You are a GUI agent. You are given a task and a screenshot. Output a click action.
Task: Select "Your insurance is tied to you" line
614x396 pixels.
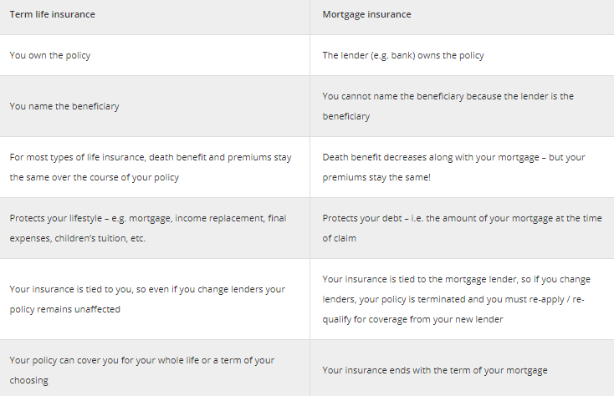[x=147, y=289]
